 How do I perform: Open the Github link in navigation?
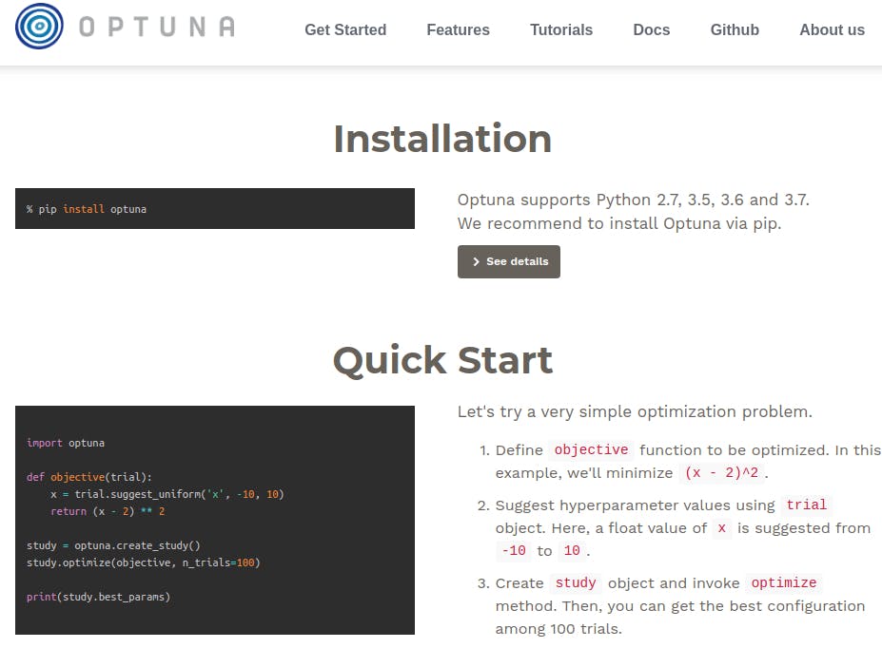coord(735,30)
